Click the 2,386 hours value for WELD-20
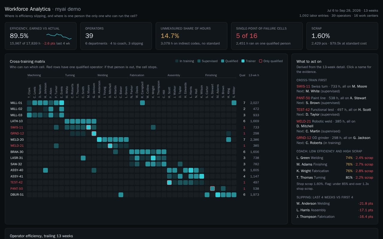Screen dimensions: 383x239 254,140
